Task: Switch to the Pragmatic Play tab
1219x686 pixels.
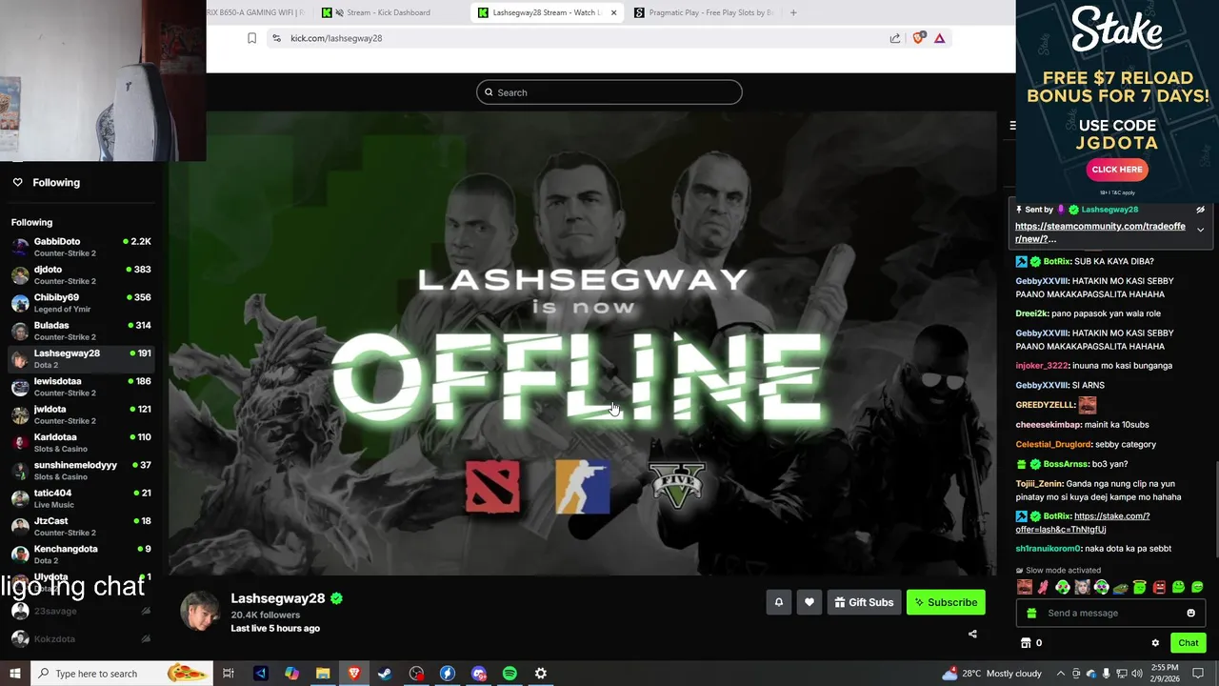Action: (x=703, y=12)
